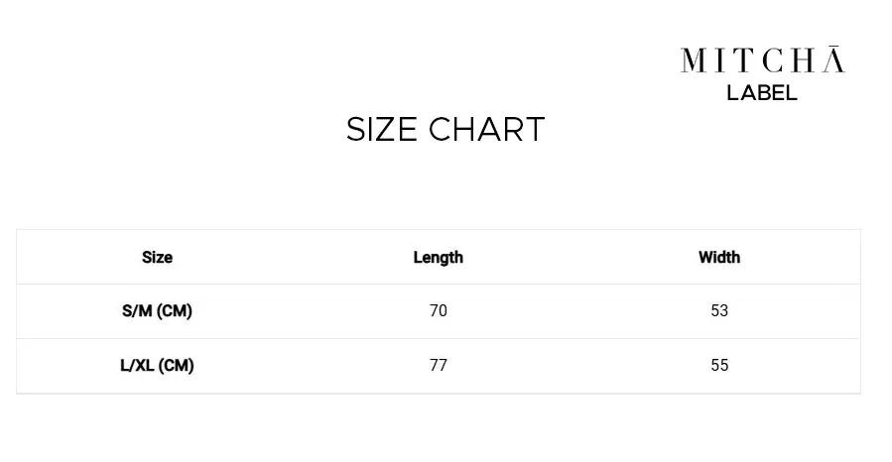Click the letter T in MITCHA logo

pos(743,59)
